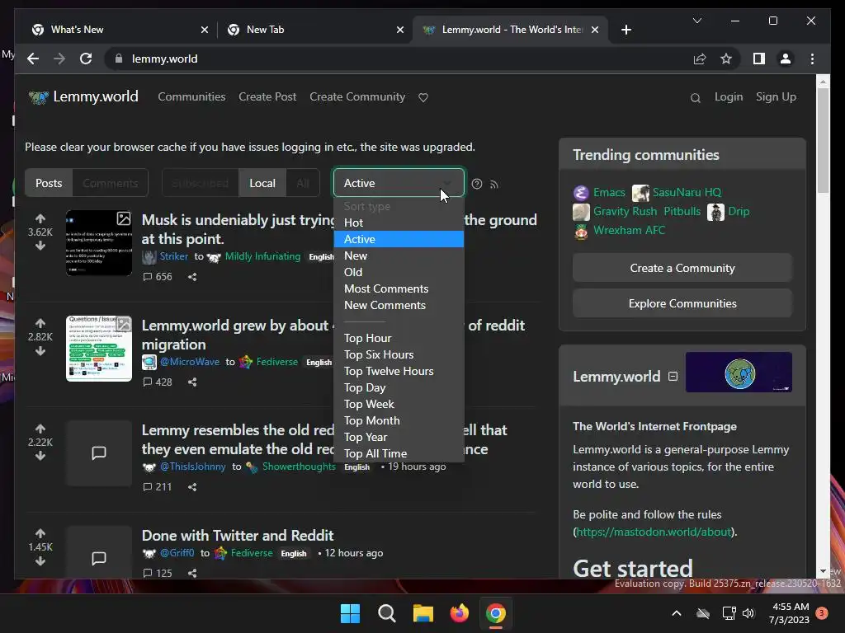Viewport: 845px width, 633px height.
Task: Open the Create Post link
Action: (x=267, y=97)
